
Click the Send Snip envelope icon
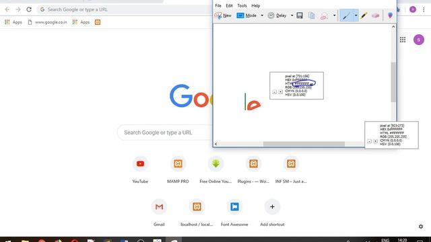click(x=325, y=16)
